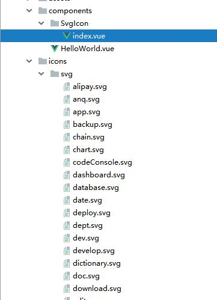
Task: Open the chain.svg file name
Action: click(88, 137)
